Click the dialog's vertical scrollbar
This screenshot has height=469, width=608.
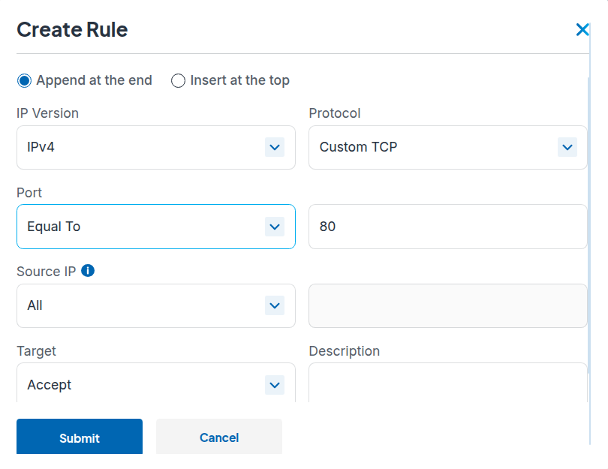[588, 225]
